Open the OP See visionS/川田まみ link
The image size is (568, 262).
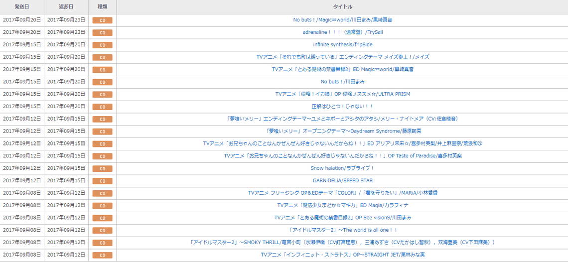click(x=342, y=218)
